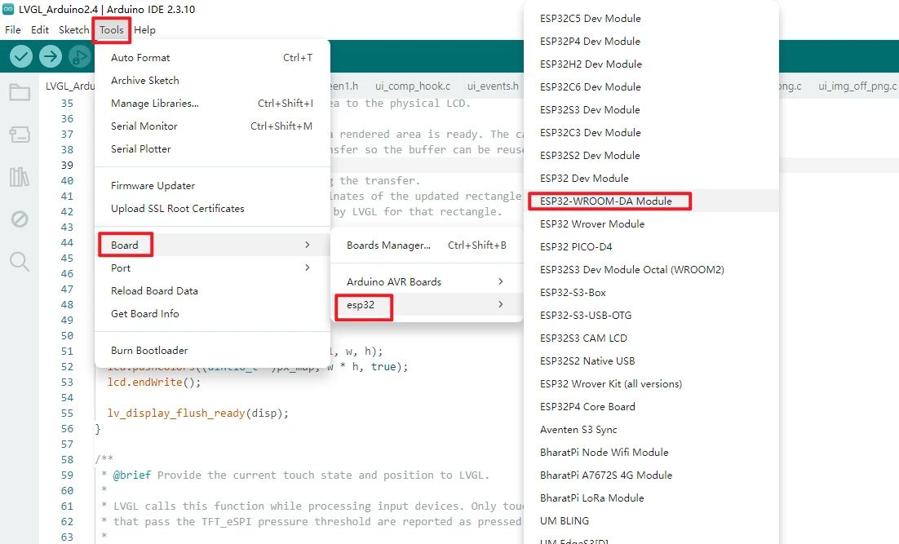The image size is (899, 544).
Task: Select Get Board Info
Action: point(212,313)
